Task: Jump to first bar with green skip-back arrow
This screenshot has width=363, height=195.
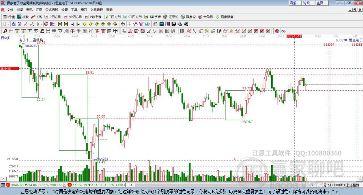Action: tap(60, 24)
